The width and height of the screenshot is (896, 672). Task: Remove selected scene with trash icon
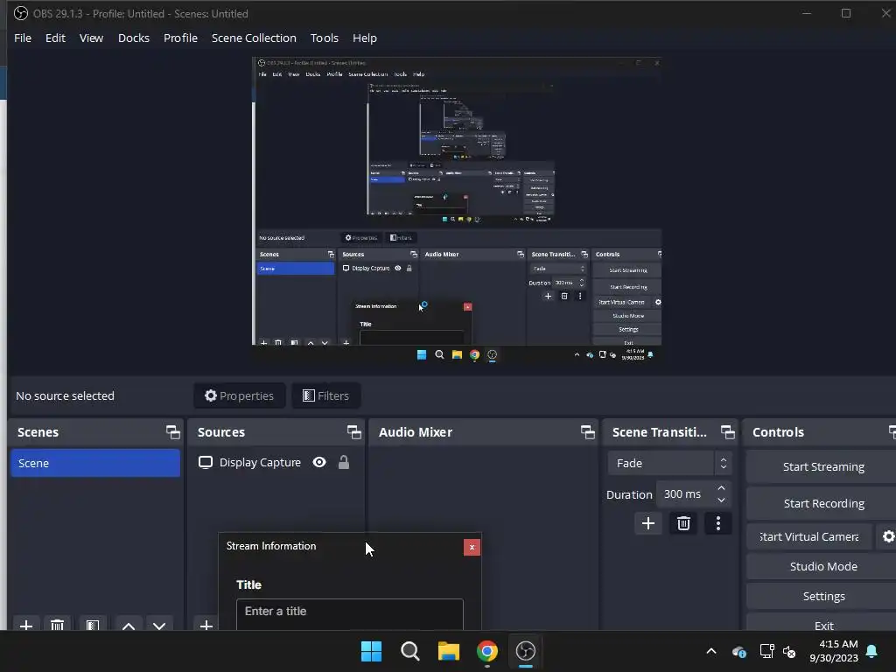pyautogui.click(x=57, y=625)
